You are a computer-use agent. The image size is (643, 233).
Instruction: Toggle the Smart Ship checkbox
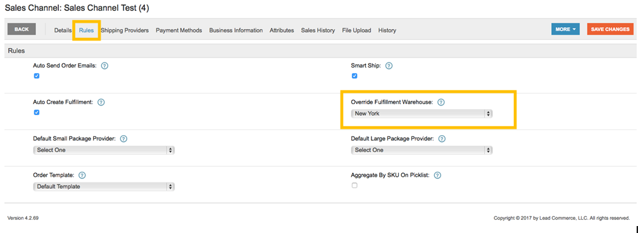[x=354, y=76]
